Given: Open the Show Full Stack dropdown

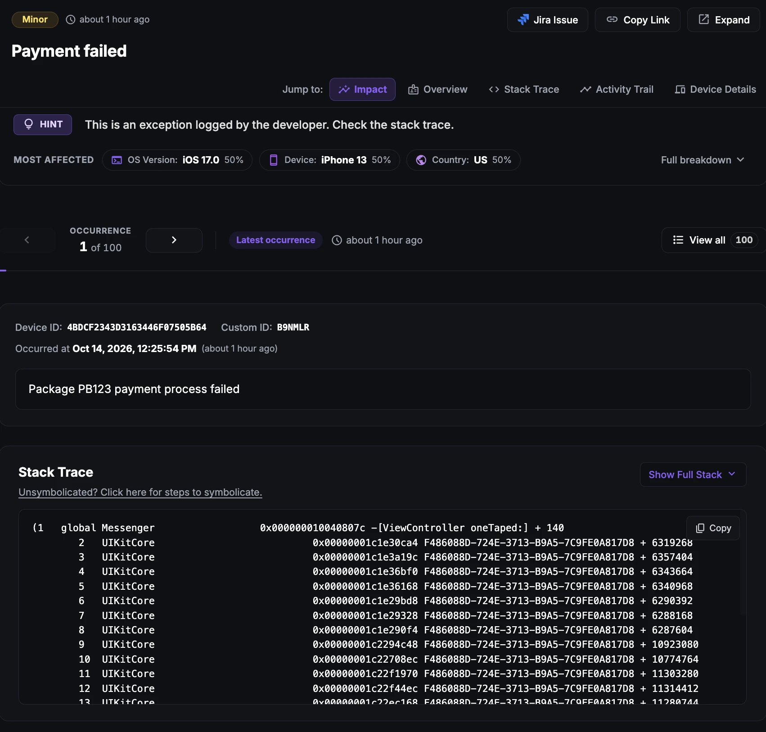Looking at the screenshot, I should coord(693,474).
